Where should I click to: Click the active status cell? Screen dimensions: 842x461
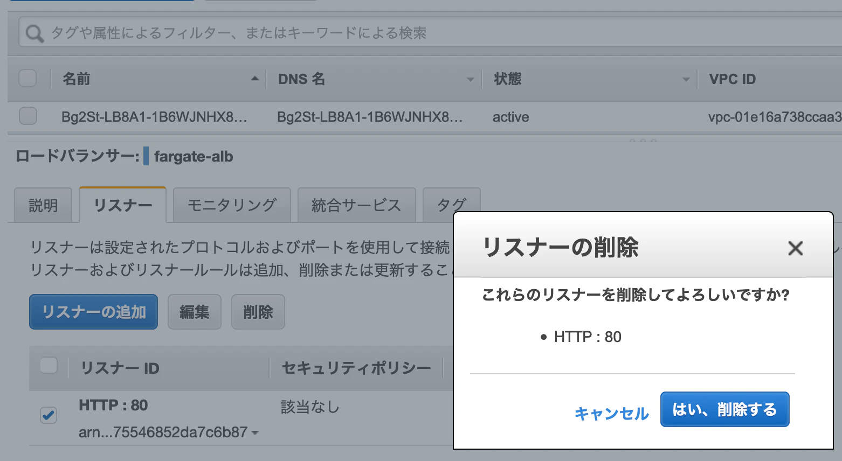click(510, 117)
